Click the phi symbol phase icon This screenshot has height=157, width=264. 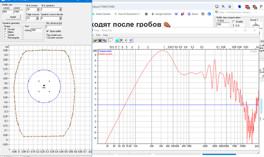[x=131, y=40]
